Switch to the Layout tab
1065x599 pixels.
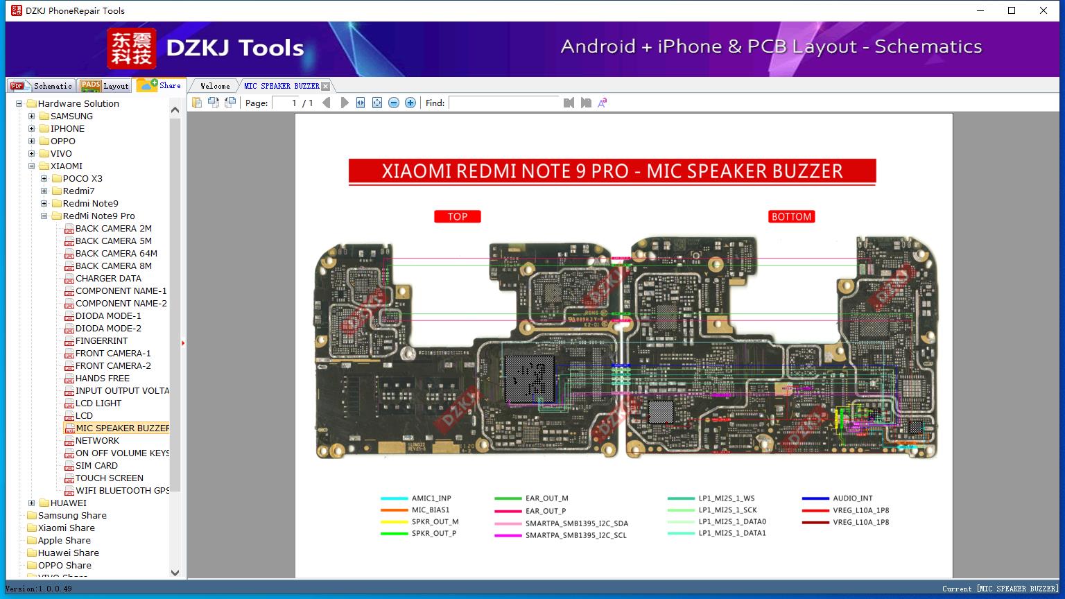click(x=105, y=86)
